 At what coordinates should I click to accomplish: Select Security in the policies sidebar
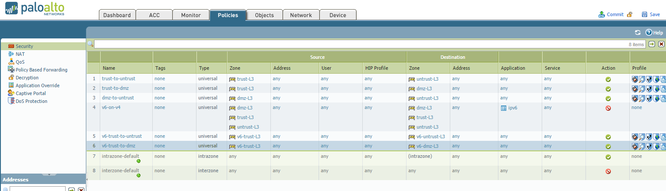point(25,46)
